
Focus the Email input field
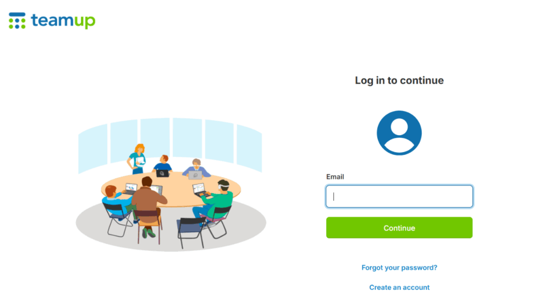[x=399, y=196]
